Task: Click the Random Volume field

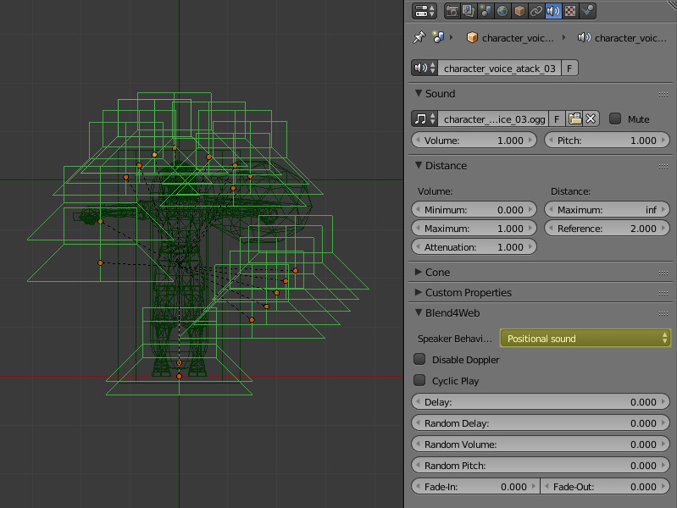Action: 541,444
